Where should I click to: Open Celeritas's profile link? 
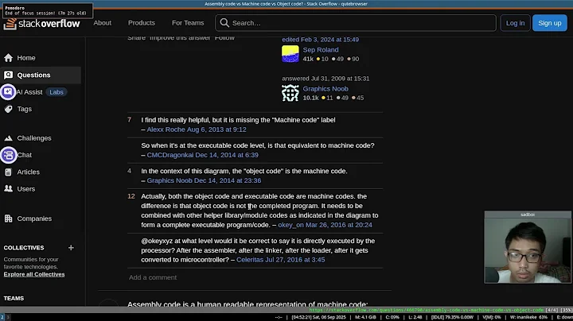pos(250,260)
